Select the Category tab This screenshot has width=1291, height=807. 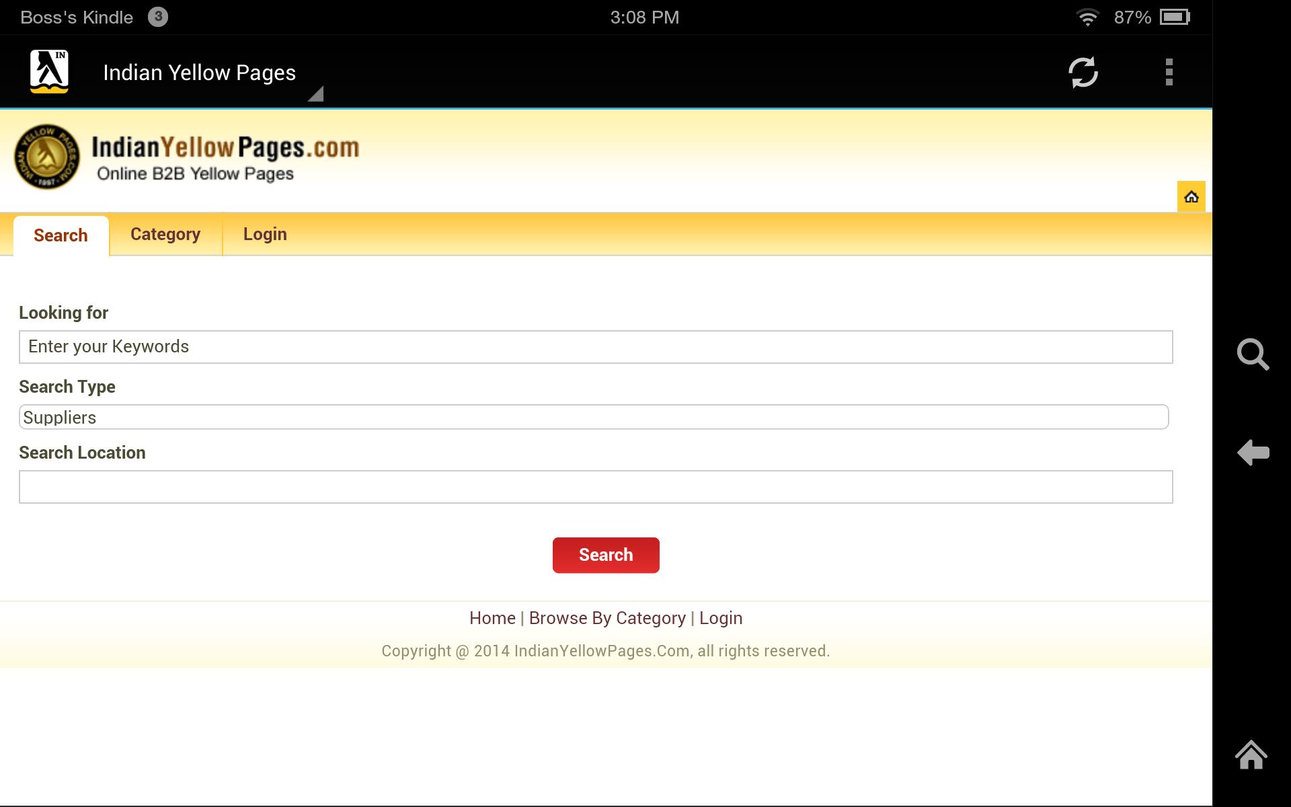coord(165,234)
